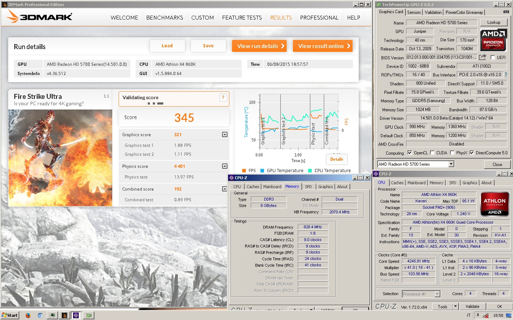The width and height of the screenshot is (513, 320).
Task: Click the GPU-Z green card taskbar button
Action: (x=88, y=315)
